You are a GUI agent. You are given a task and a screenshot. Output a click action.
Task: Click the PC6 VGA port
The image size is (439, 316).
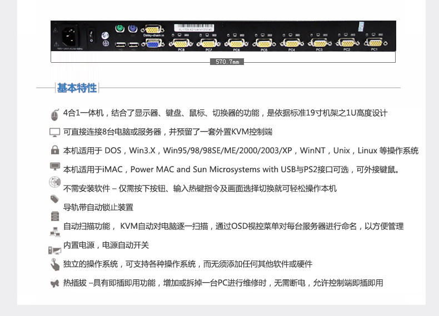[x=236, y=43]
